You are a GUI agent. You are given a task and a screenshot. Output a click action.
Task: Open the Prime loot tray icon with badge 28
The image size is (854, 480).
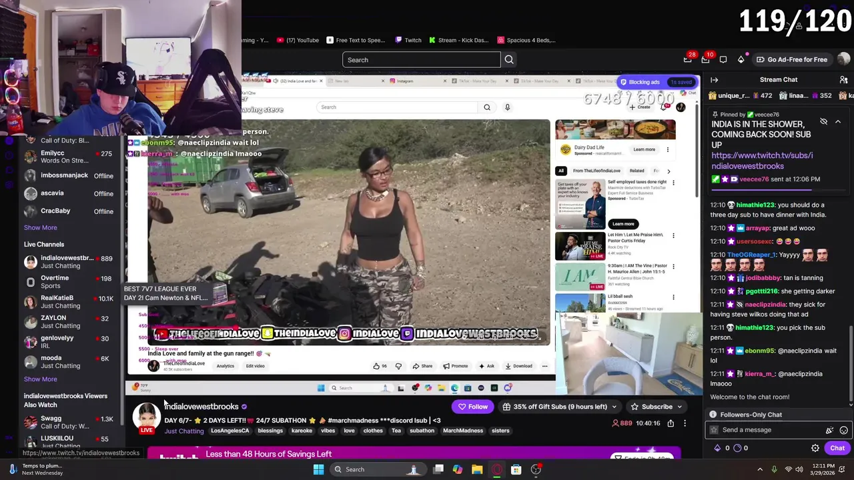tap(688, 59)
